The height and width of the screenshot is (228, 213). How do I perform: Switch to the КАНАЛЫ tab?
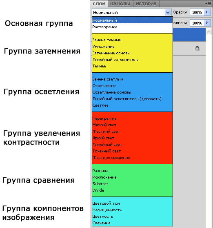coord(120,4)
